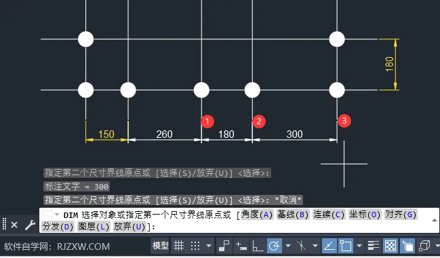The image size is (440, 258).
Task: Click the history line ending with *取消*
Action: coord(173,200)
